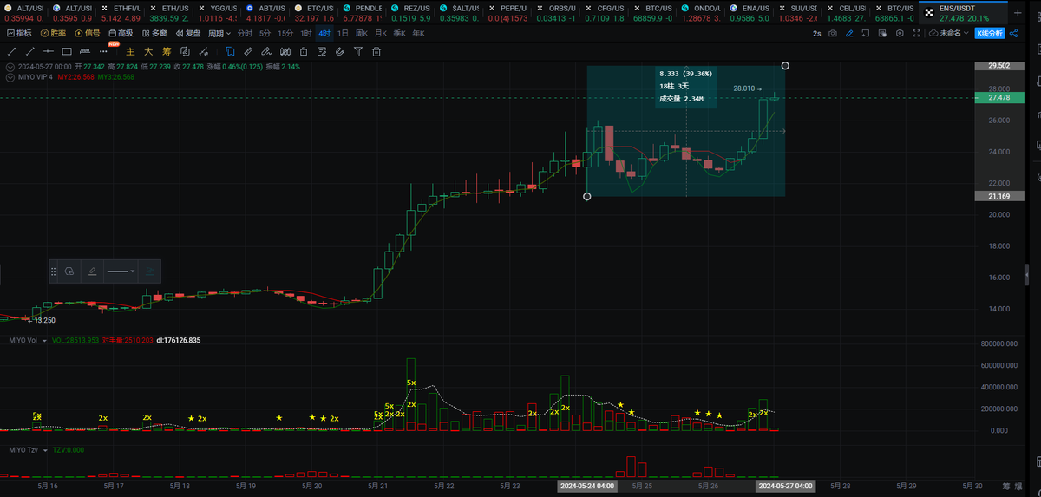Select the 5分 timeframe
This screenshot has width=1041, height=497.
pos(265,33)
